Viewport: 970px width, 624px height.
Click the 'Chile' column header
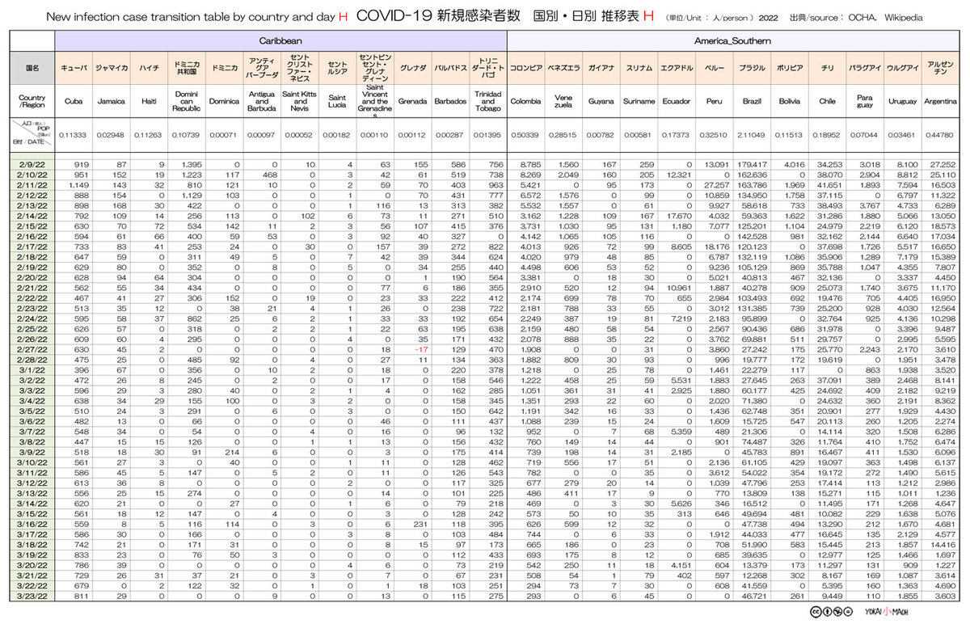click(827, 102)
